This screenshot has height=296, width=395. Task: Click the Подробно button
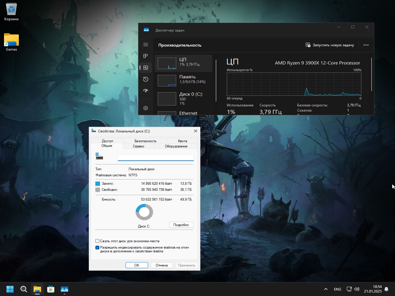point(181,225)
